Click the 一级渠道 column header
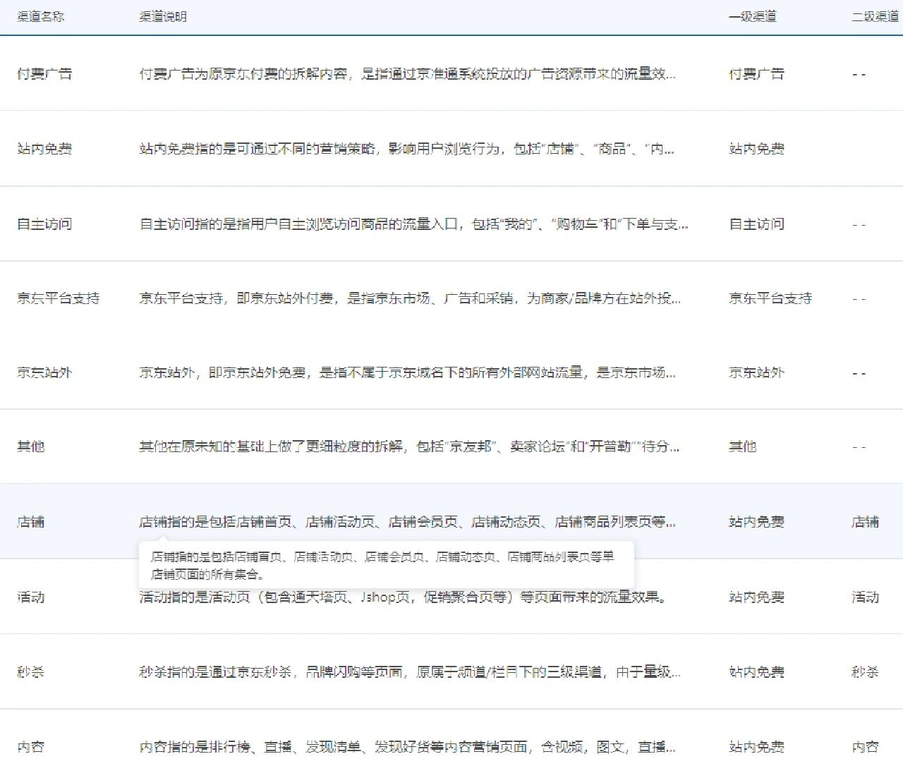Screen dimensions: 903x766 coord(753,16)
